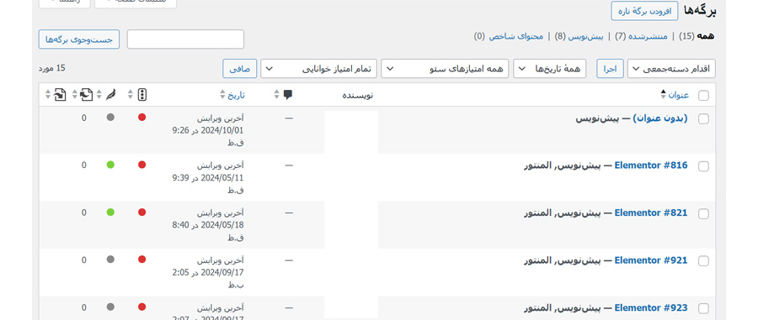
Task: Show all pages via همه (15) filter
Action: click(697, 36)
